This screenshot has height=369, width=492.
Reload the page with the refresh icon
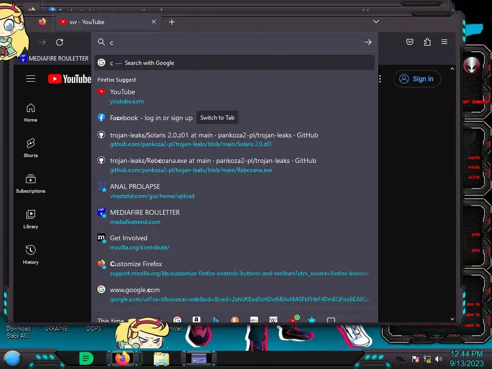point(60,42)
